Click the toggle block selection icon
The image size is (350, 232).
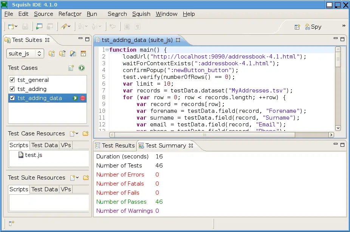tap(127, 27)
